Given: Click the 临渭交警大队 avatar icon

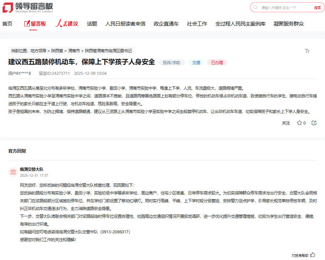Looking at the screenshot, I should point(13,172).
